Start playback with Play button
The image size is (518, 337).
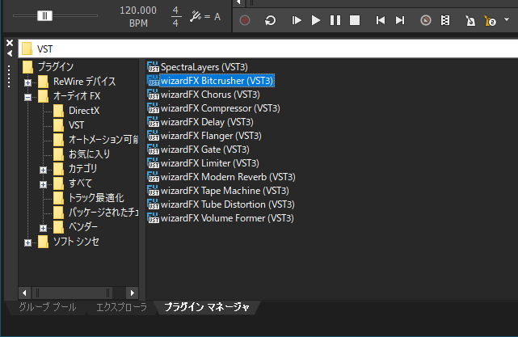316,20
